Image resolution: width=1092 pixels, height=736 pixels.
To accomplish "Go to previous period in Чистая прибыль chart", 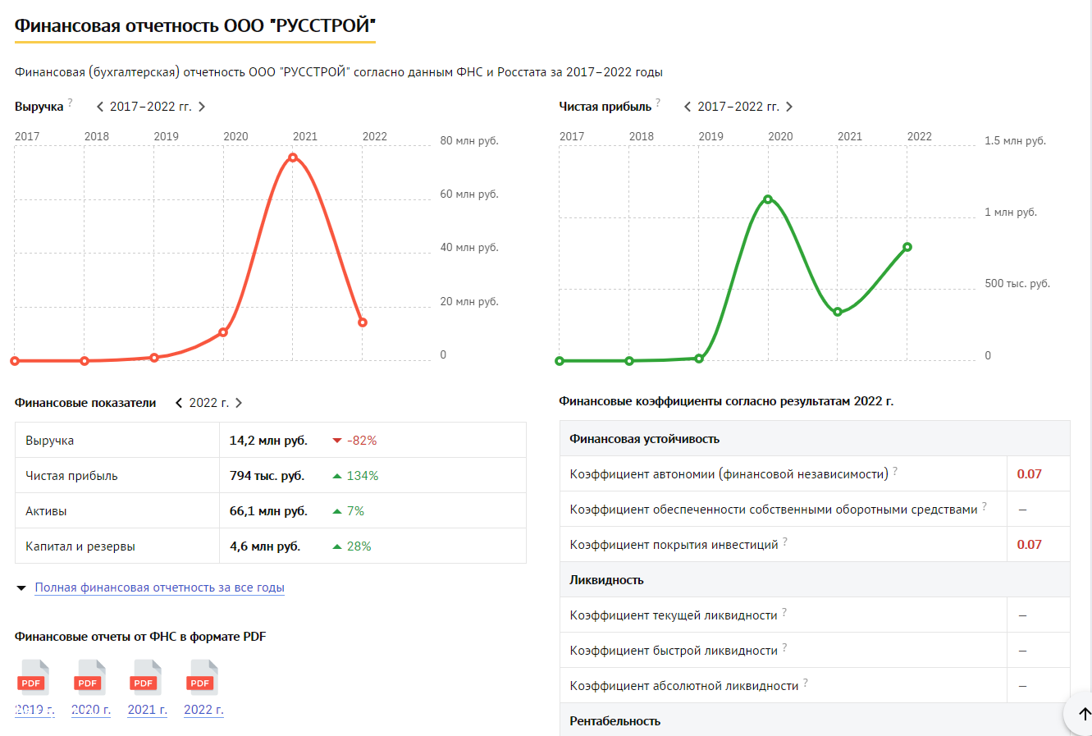I will (688, 107).
